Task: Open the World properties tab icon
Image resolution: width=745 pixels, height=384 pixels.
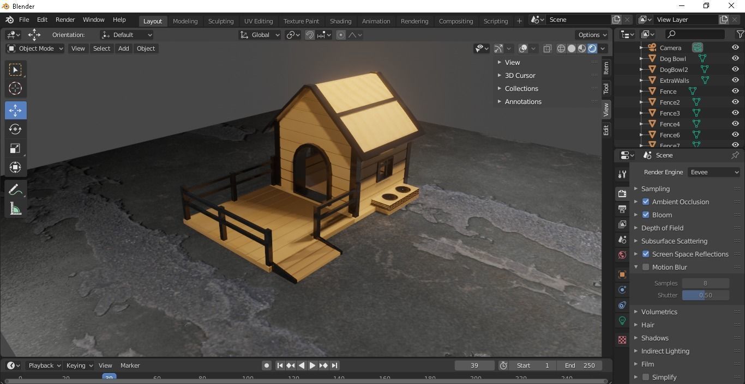Action: 622,254
